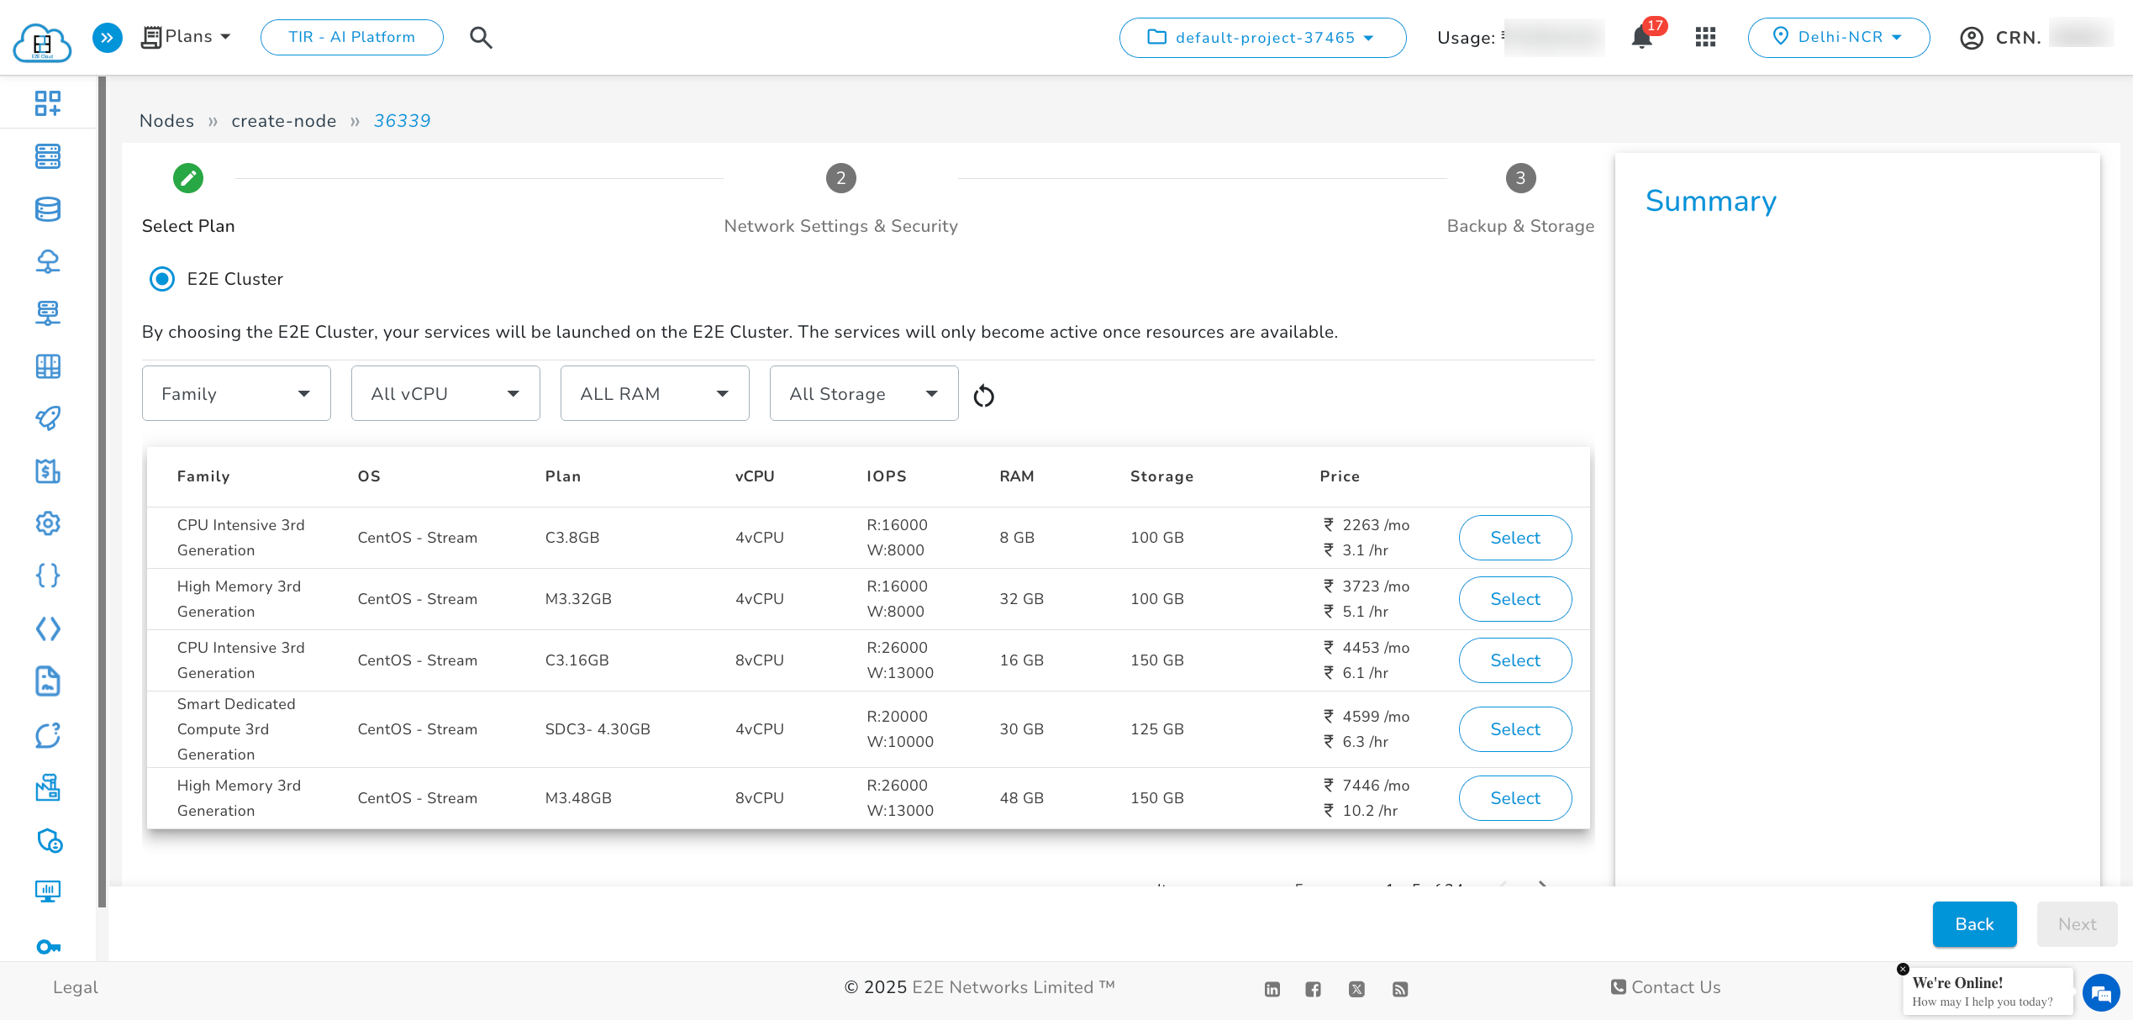2133x1020 pixels.
Task: Open the Contact Us link
Action: click(1666, 987)
